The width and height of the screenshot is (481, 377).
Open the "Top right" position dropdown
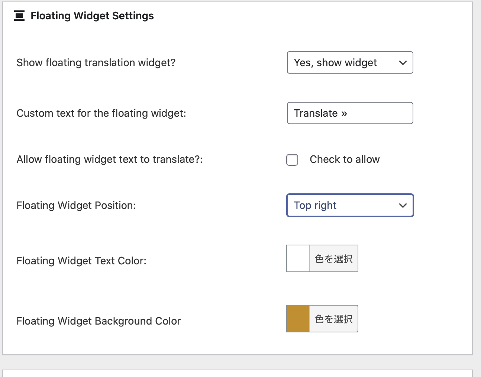point(342,205)
